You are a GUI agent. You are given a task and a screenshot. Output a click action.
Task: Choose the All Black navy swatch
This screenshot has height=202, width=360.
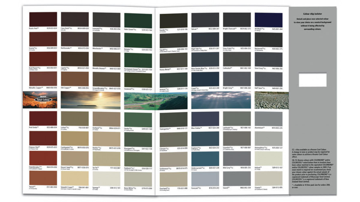(x=268, y=20)
